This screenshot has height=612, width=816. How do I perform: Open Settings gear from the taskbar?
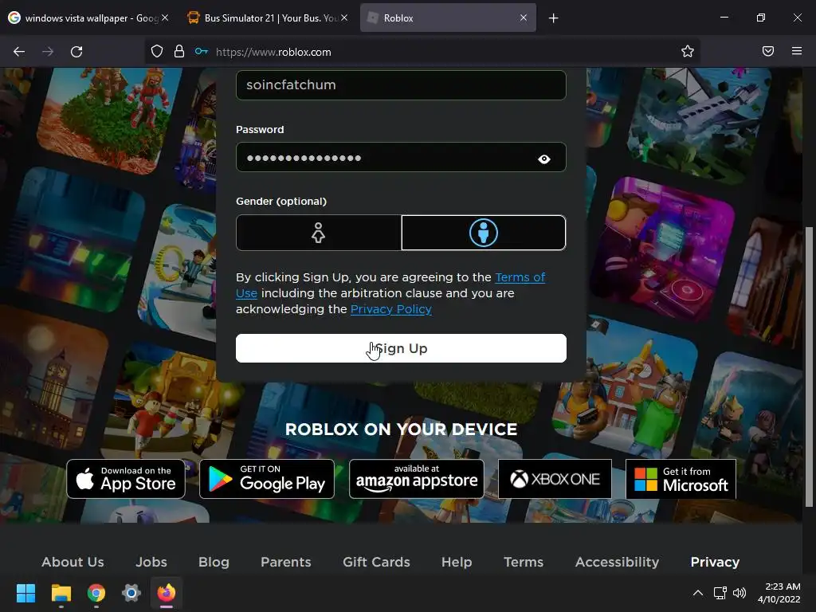click(x=131, y=593)
